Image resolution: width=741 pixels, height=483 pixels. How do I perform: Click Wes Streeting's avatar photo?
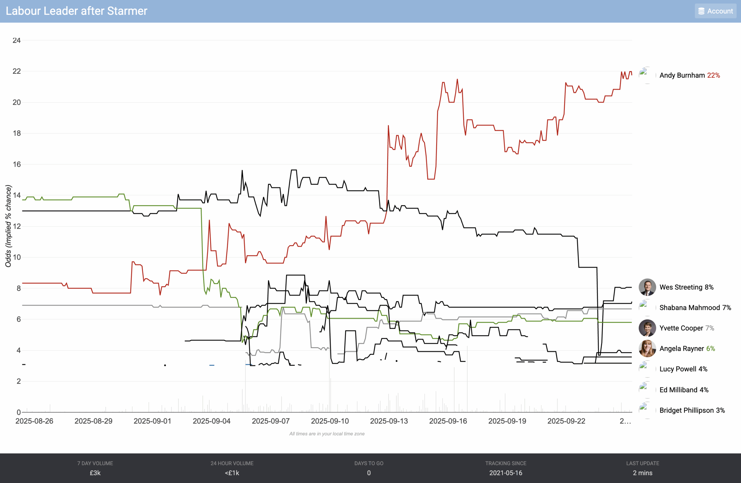(647, 287)
